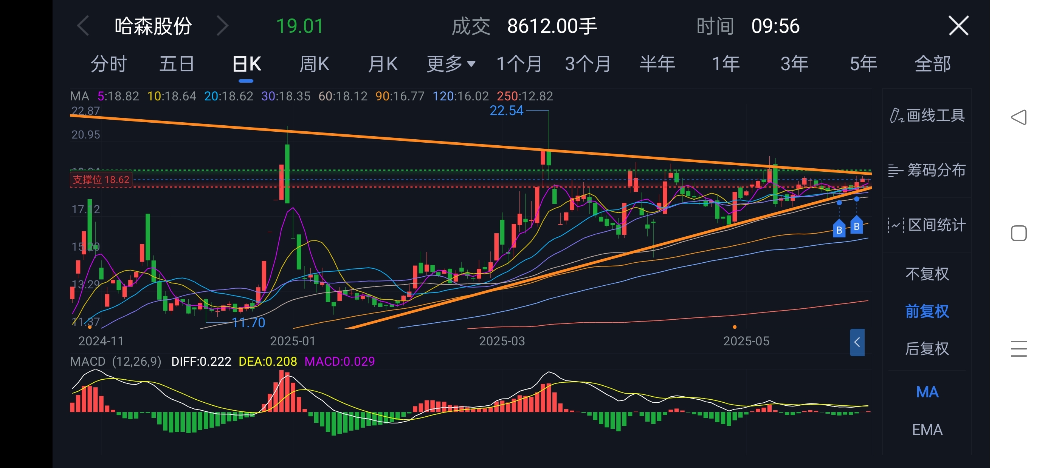Select 不复权 price adjustment option
The height and width of the screenshot is (468, 1048).
click(x=927, y=274)
